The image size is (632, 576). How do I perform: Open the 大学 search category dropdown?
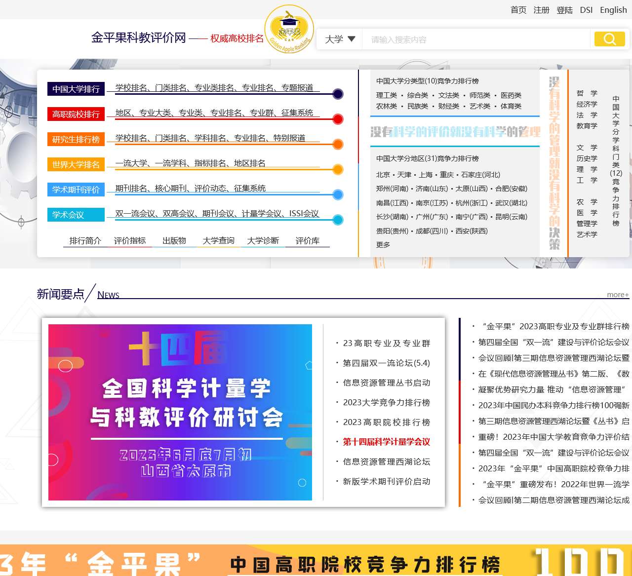click(x=340, y=39)
